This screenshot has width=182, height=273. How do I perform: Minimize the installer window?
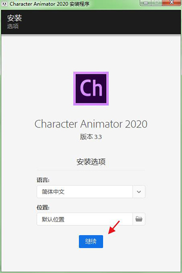146,2
